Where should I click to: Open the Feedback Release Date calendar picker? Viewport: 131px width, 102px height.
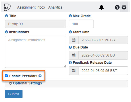(73, 71)
